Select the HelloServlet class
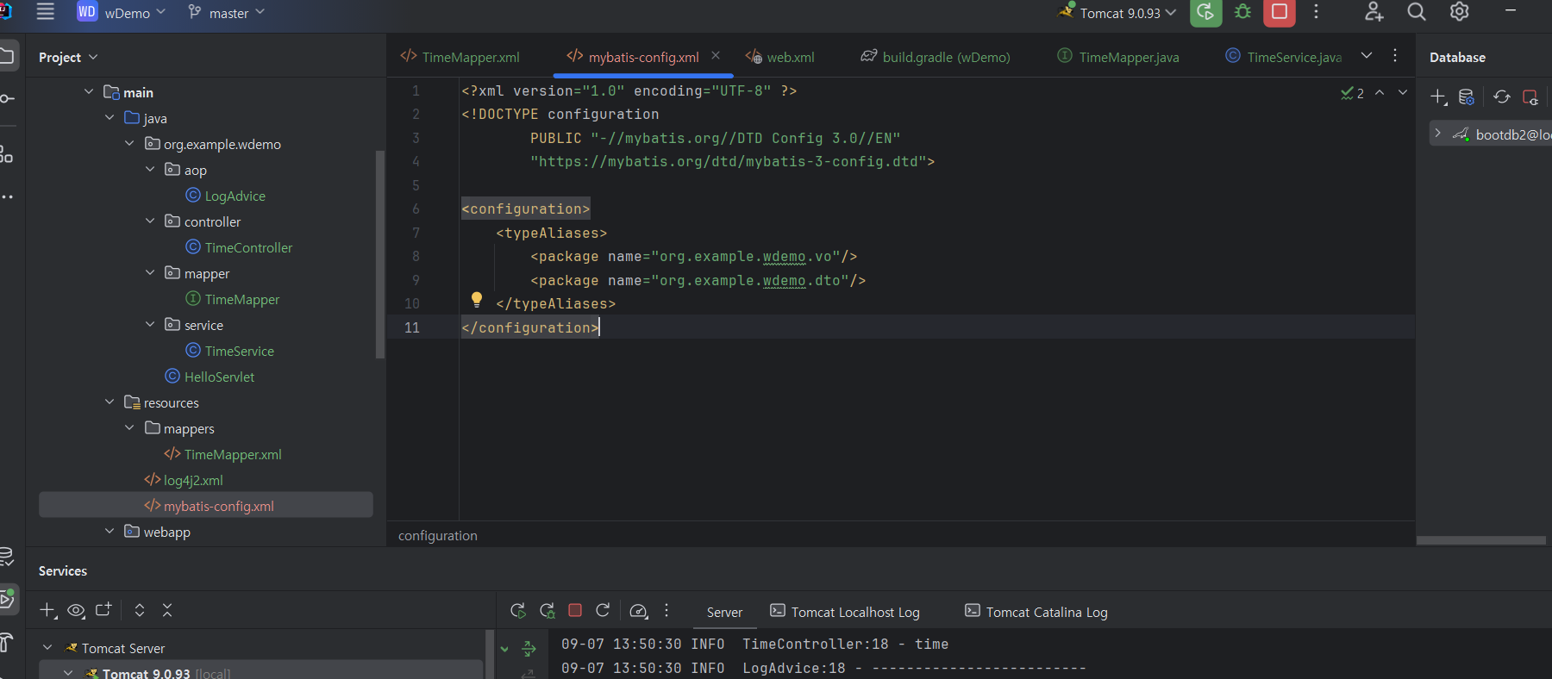 pyautogui.click(x=210, y=377)
